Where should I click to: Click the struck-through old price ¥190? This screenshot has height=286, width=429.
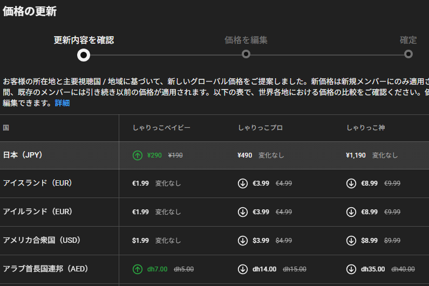point(175,155)
